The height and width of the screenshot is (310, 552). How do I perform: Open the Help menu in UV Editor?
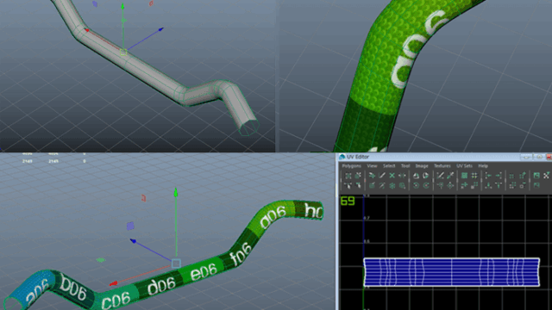(x=483, y=166)
